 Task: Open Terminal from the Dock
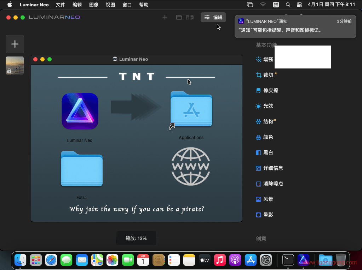click(288, 260)
